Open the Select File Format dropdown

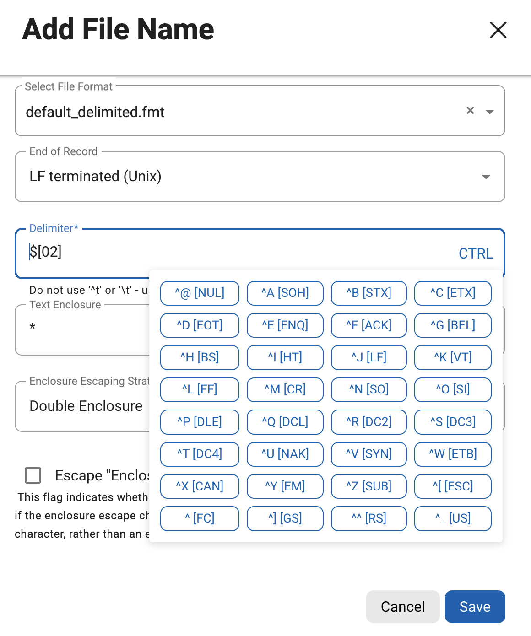coord(489,111)
